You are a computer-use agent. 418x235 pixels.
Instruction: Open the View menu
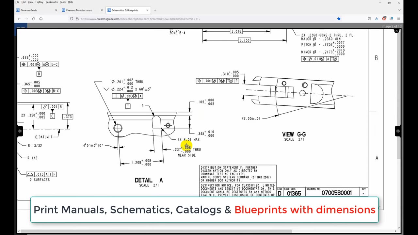tap(30, 2)
